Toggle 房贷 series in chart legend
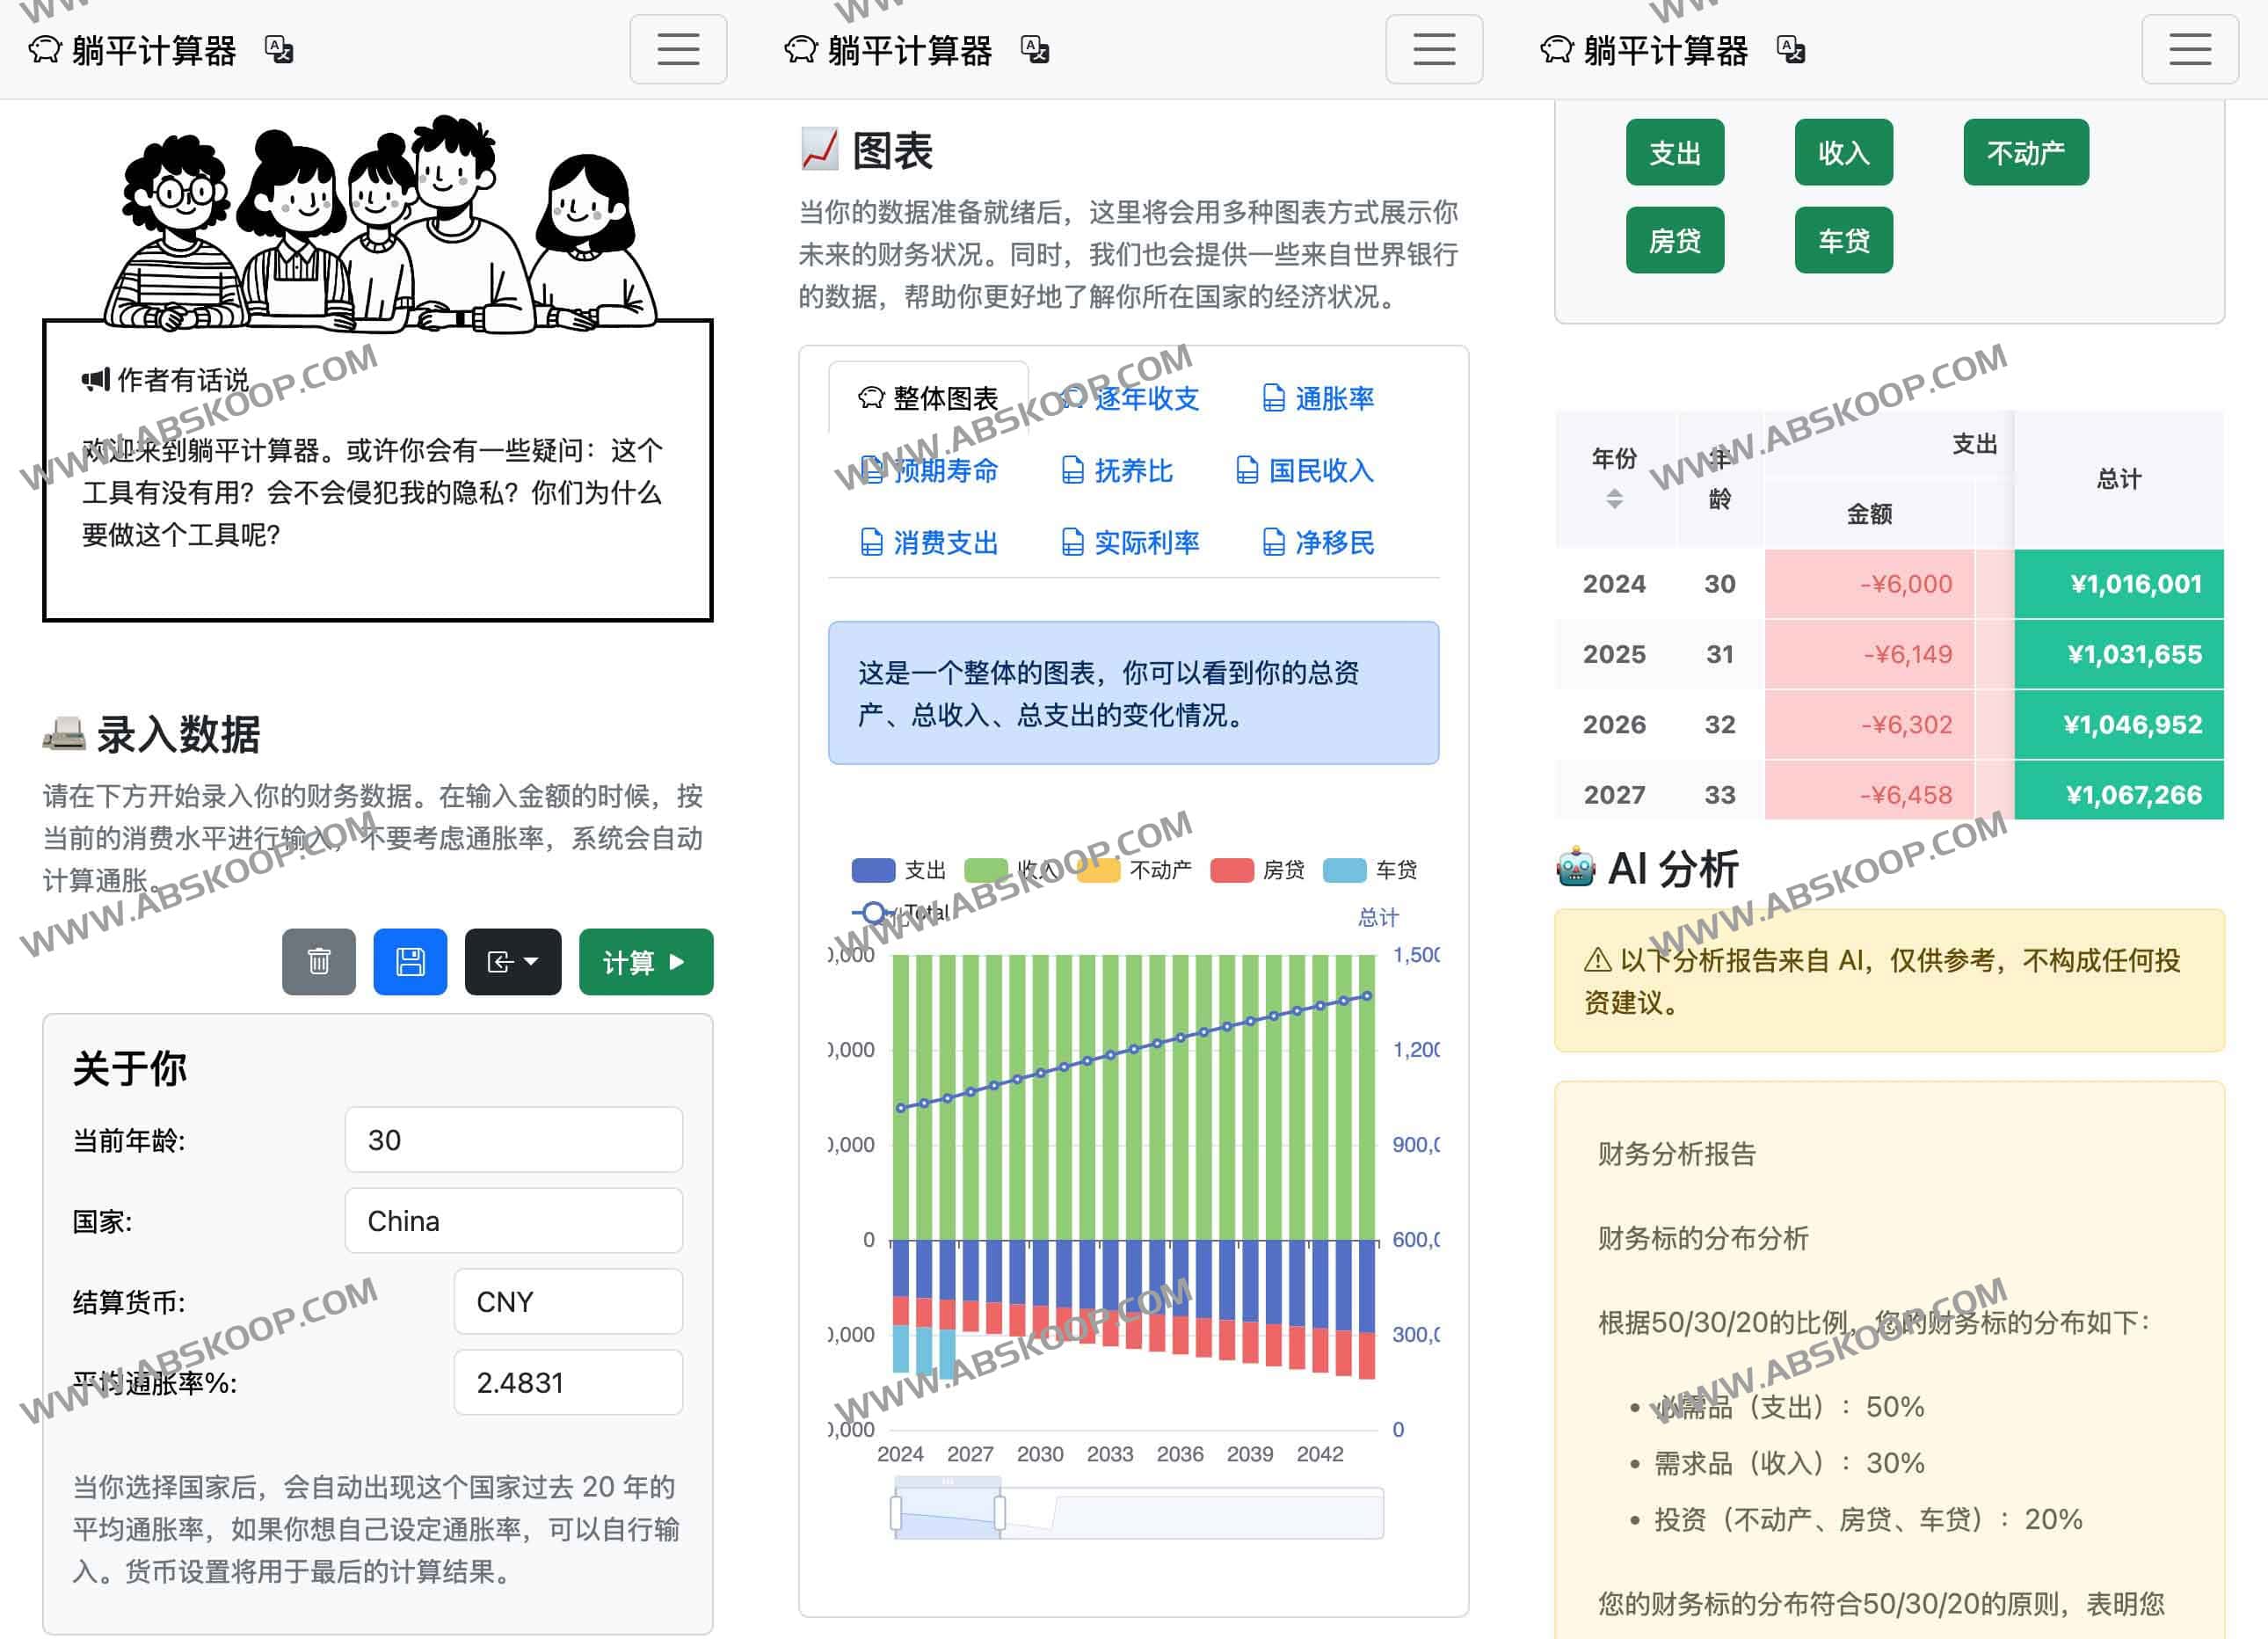 1257,870
